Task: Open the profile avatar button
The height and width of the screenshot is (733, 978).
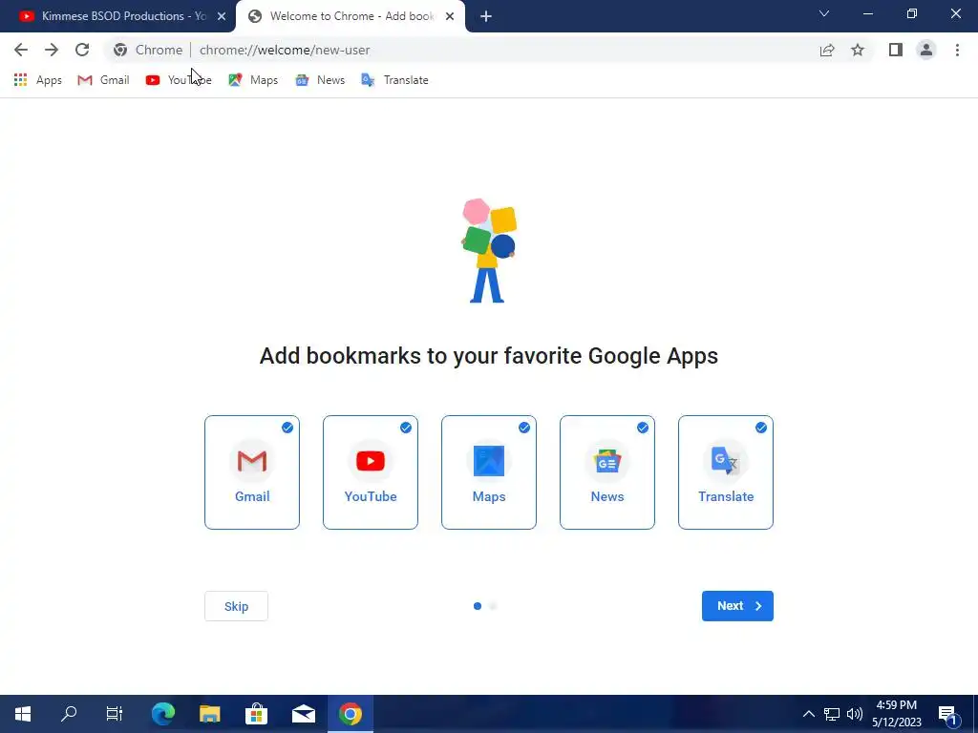Action: (x=926, y=50)
